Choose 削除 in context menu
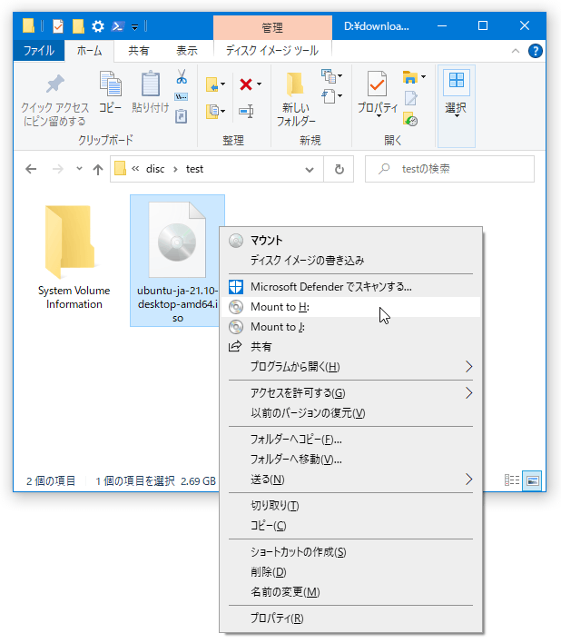The image size is (561, 643). click(350, 571)
